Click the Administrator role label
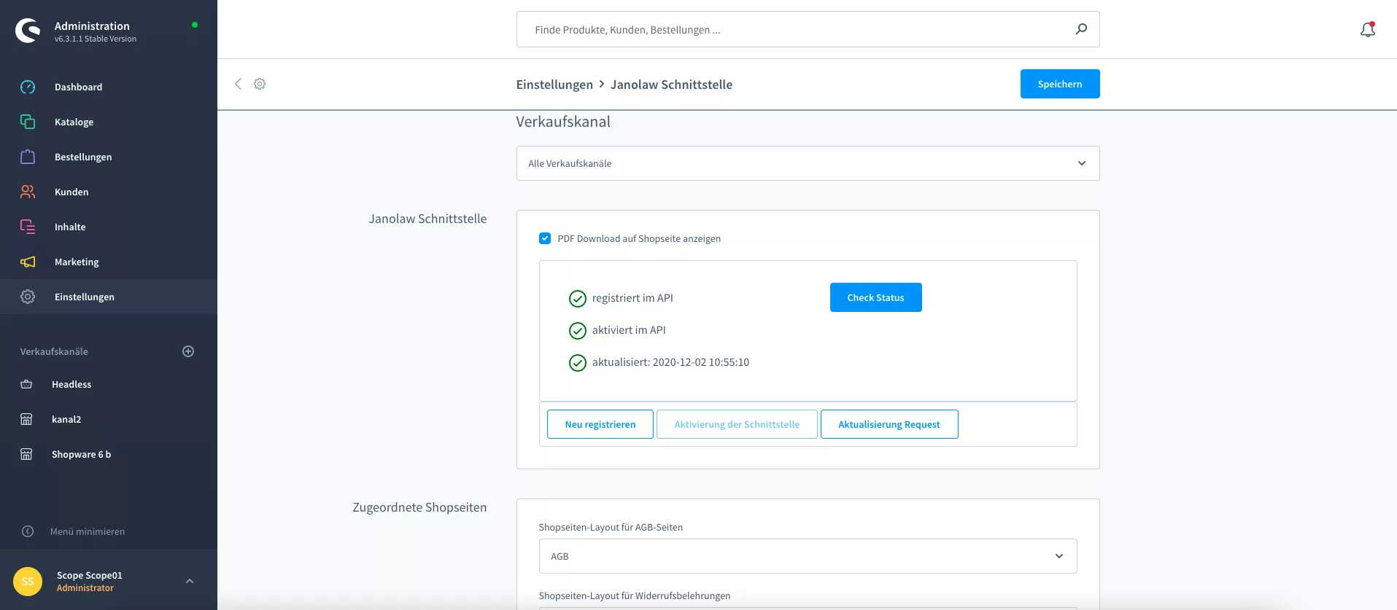 (85, 588)
